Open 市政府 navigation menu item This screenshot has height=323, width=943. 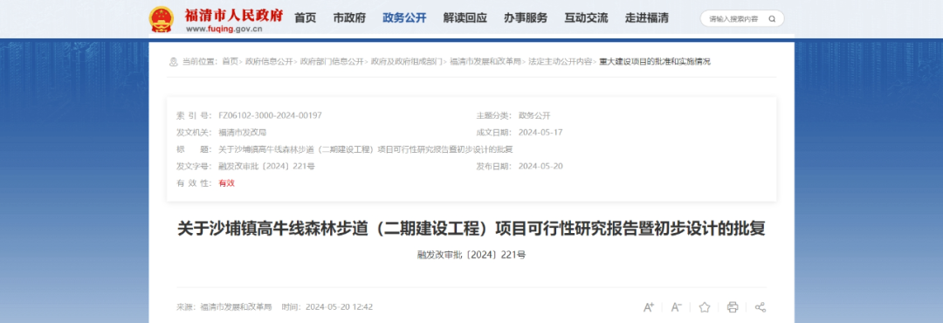(x=349, y=18)
